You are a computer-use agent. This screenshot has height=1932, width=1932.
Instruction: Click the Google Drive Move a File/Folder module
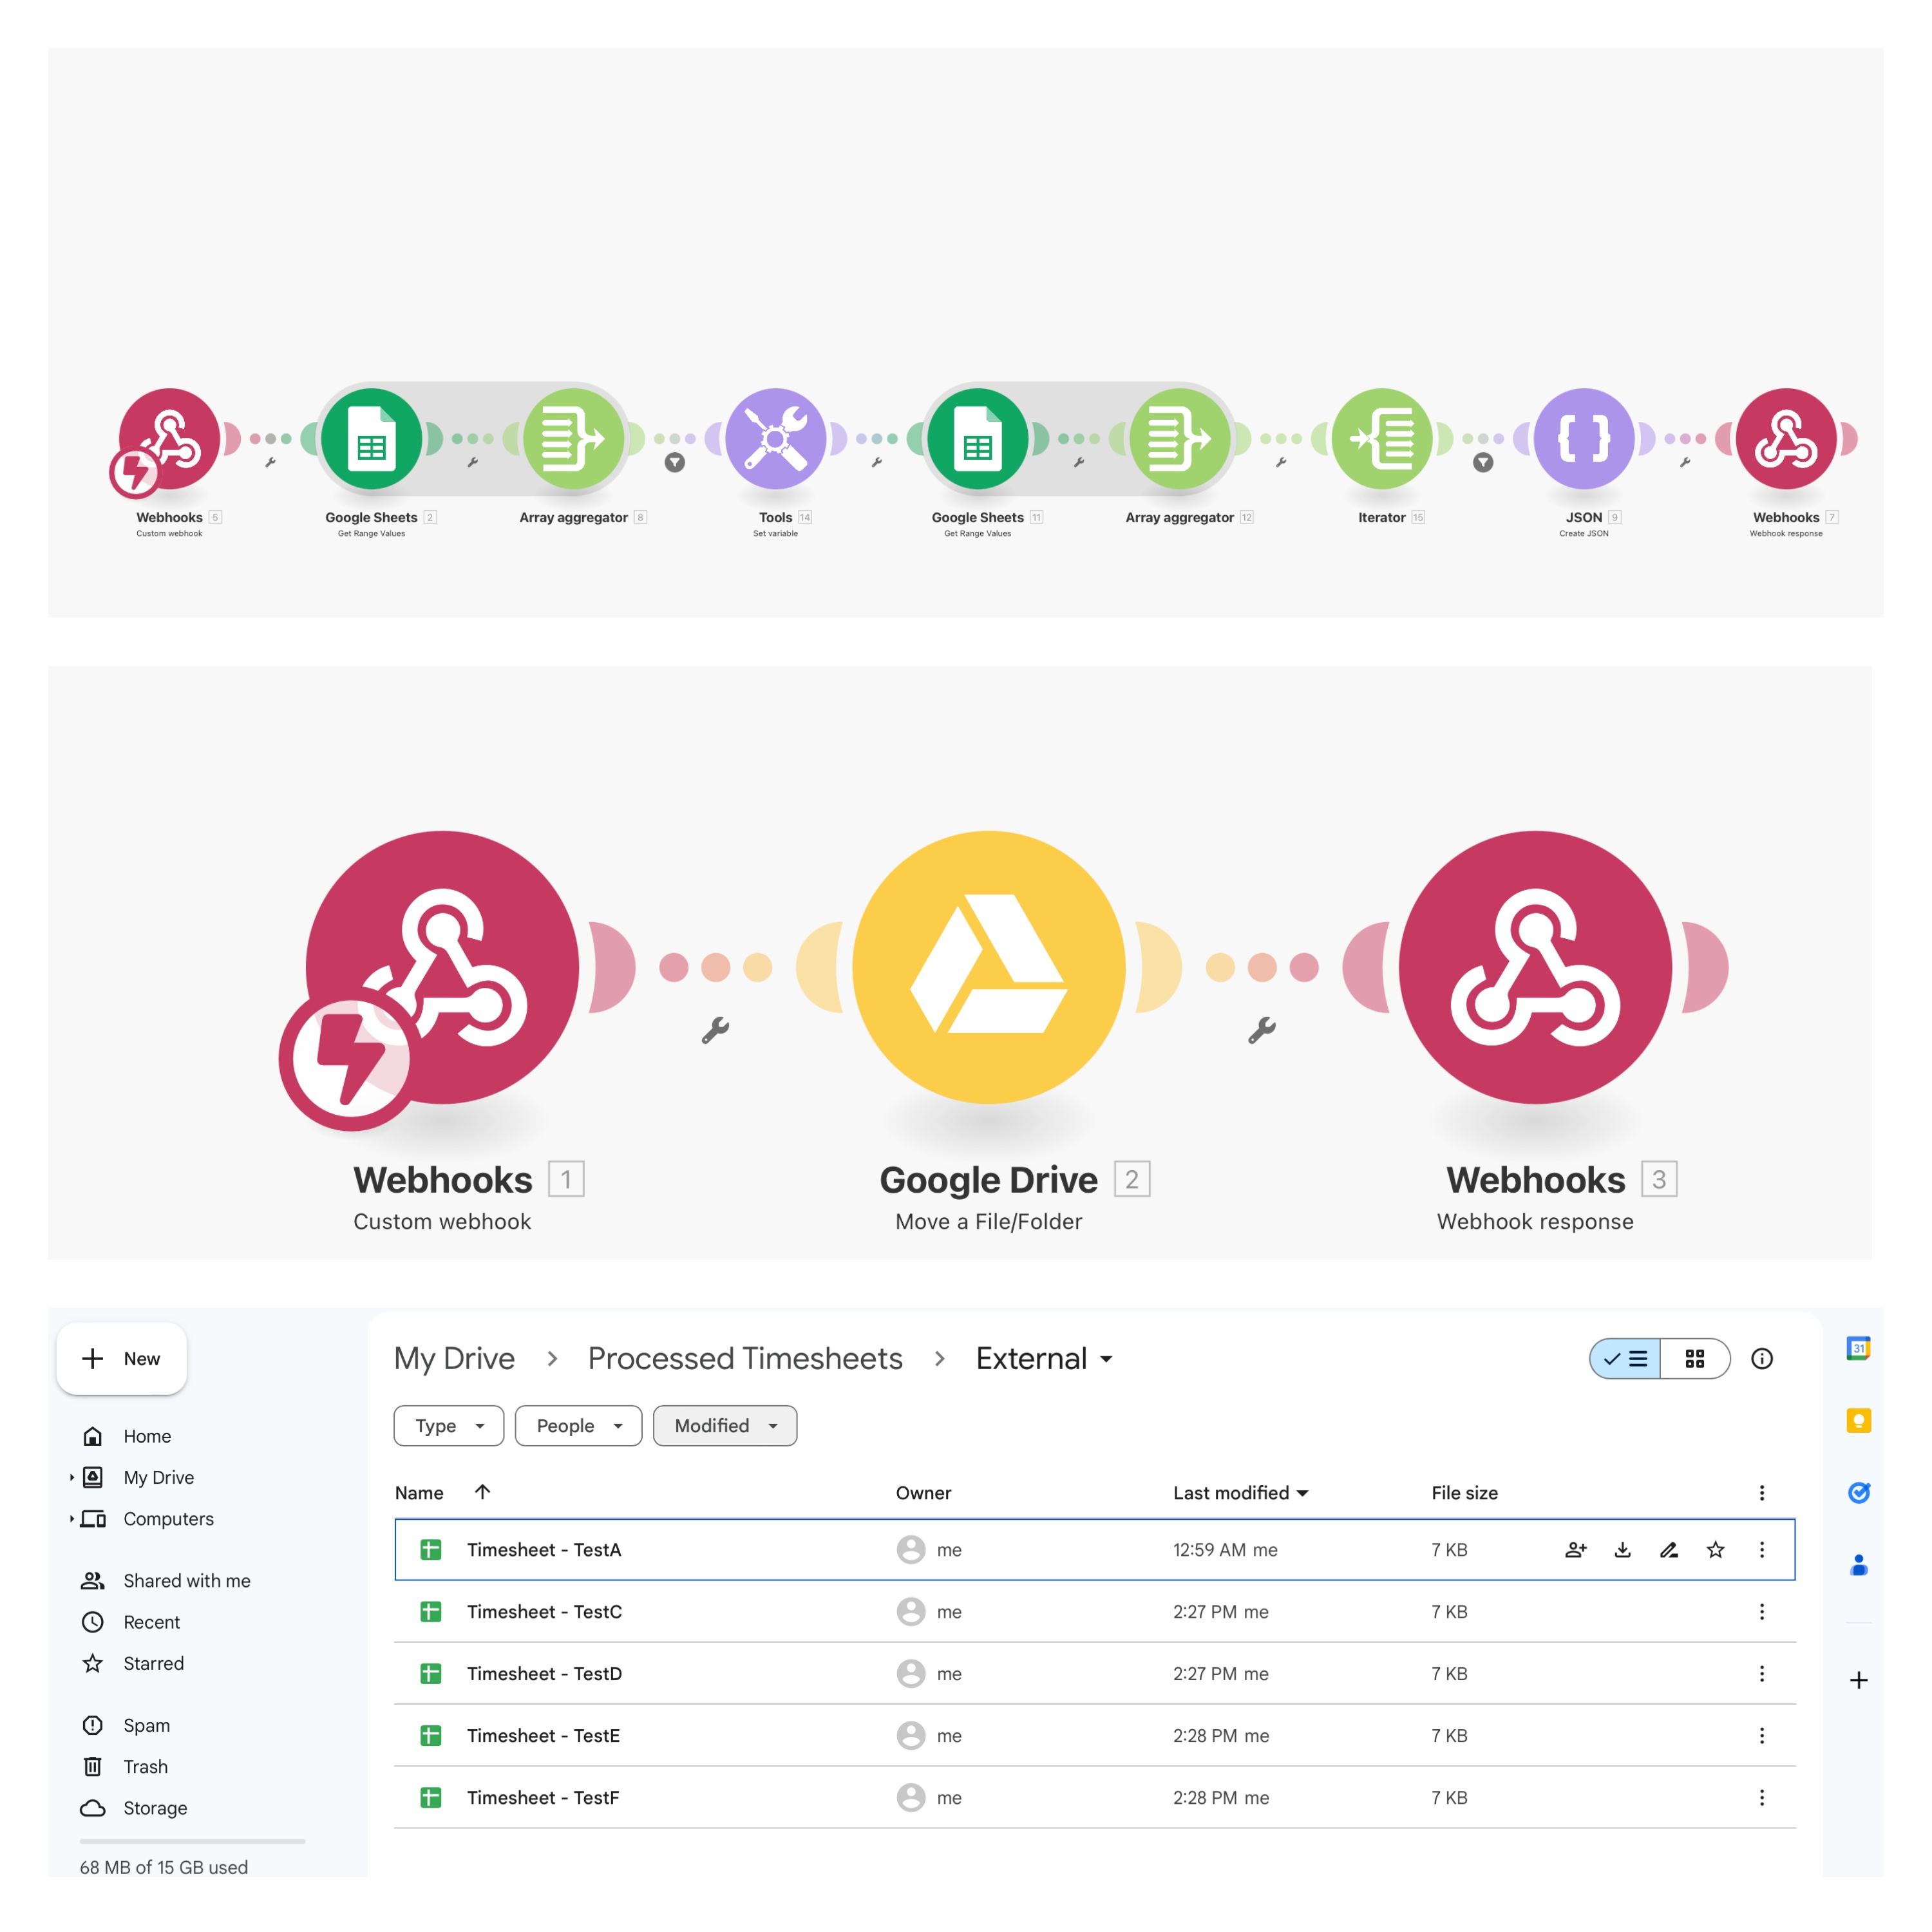pyautogui.click(x=988, y=967)
